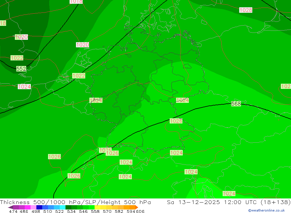Click the legend value '522'
This screenshot has height=213, width=291.
click(x=59, y=211)
